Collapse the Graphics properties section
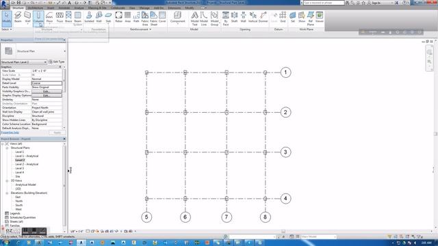438x246 pixels. pyautogui.click(x=60, y=67)
